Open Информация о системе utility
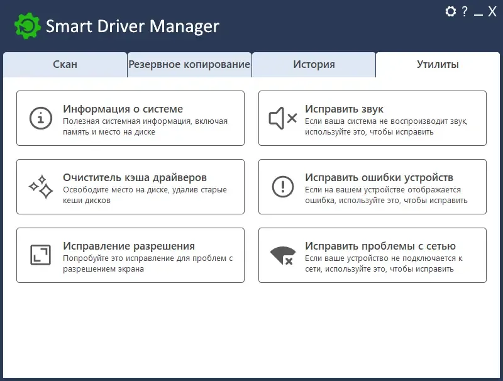The width and height of the screenshot is (503, 381). (130, 118)
